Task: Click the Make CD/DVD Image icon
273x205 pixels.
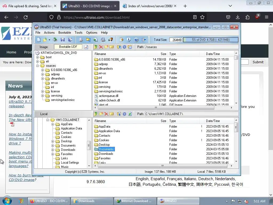Action: [81, 40]
